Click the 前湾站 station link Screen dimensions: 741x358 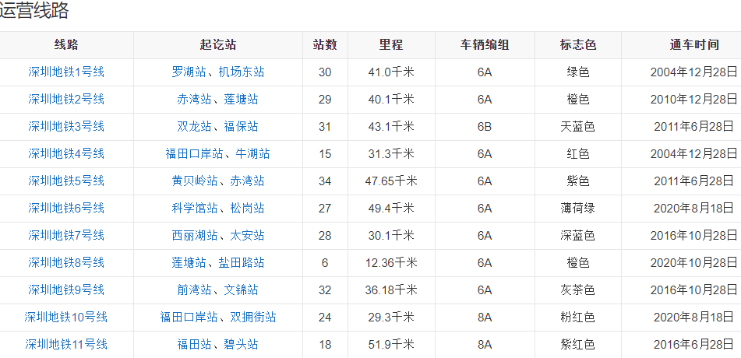(x=194, y=290)
